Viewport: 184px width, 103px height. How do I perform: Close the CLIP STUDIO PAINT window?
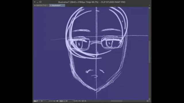[34, 2]
